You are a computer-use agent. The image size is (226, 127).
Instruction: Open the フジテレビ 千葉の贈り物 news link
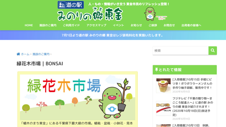(193, 107)
